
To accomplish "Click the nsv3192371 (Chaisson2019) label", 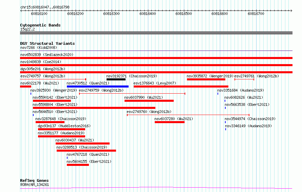I will [x=132, y=76].
